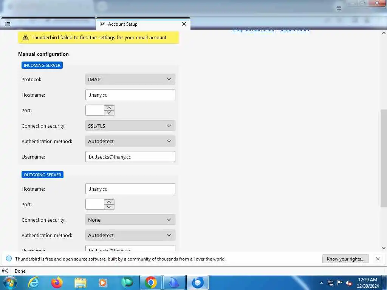Click Know your rights button
The height and width of the screenshot is (290, 387).
coord(345,259)
